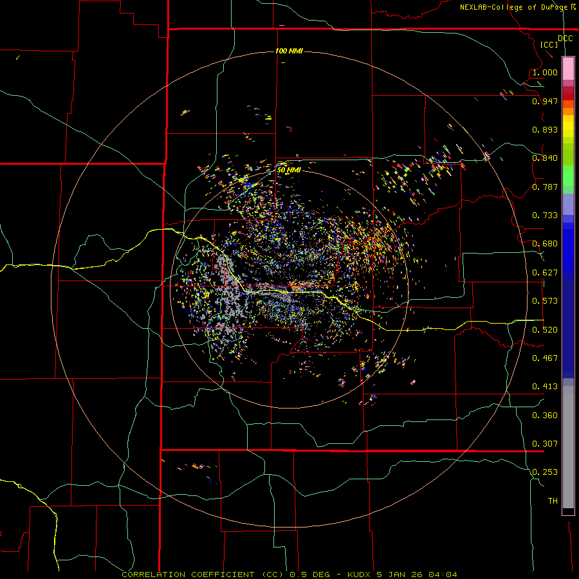Screen dimensions: 579x579
Task: Click the 0.733 scale value
Action: [x=545, y=216]
